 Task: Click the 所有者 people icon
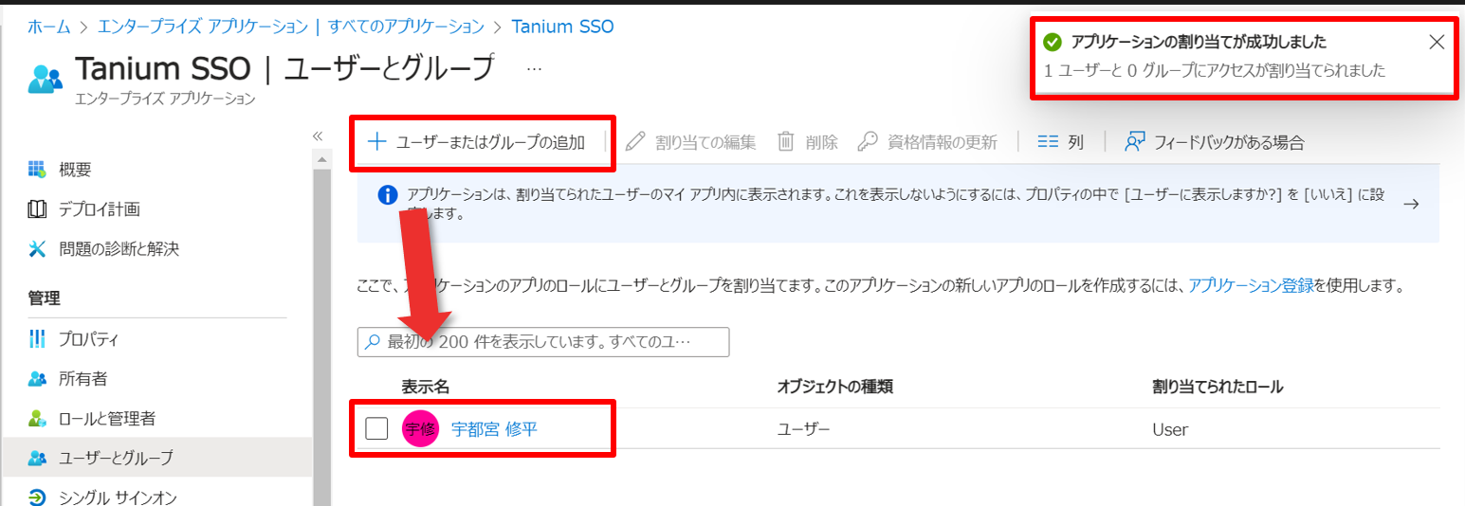pyautogui.click(x=37, y=378)
